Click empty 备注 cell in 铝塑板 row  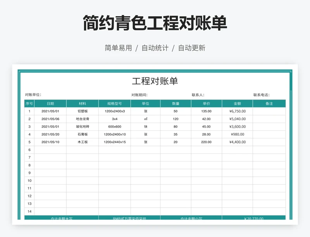[x=269, y=111]
